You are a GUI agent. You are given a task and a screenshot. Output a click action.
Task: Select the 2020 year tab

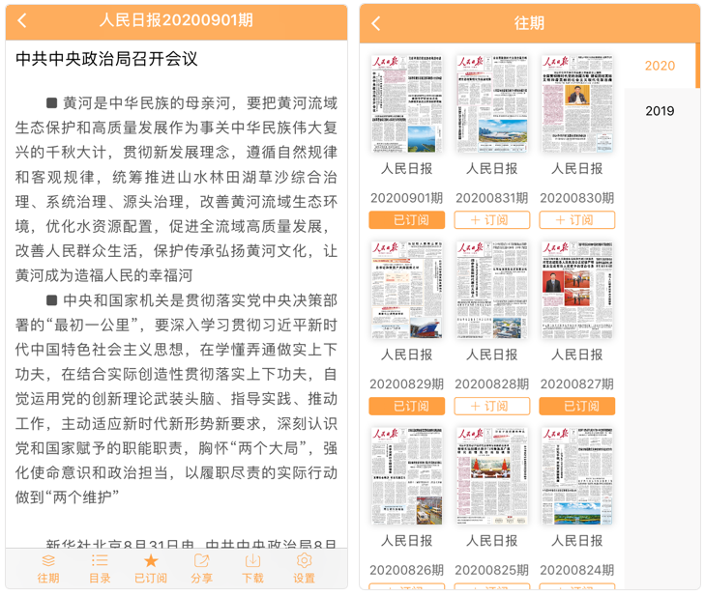pos(660,66)
